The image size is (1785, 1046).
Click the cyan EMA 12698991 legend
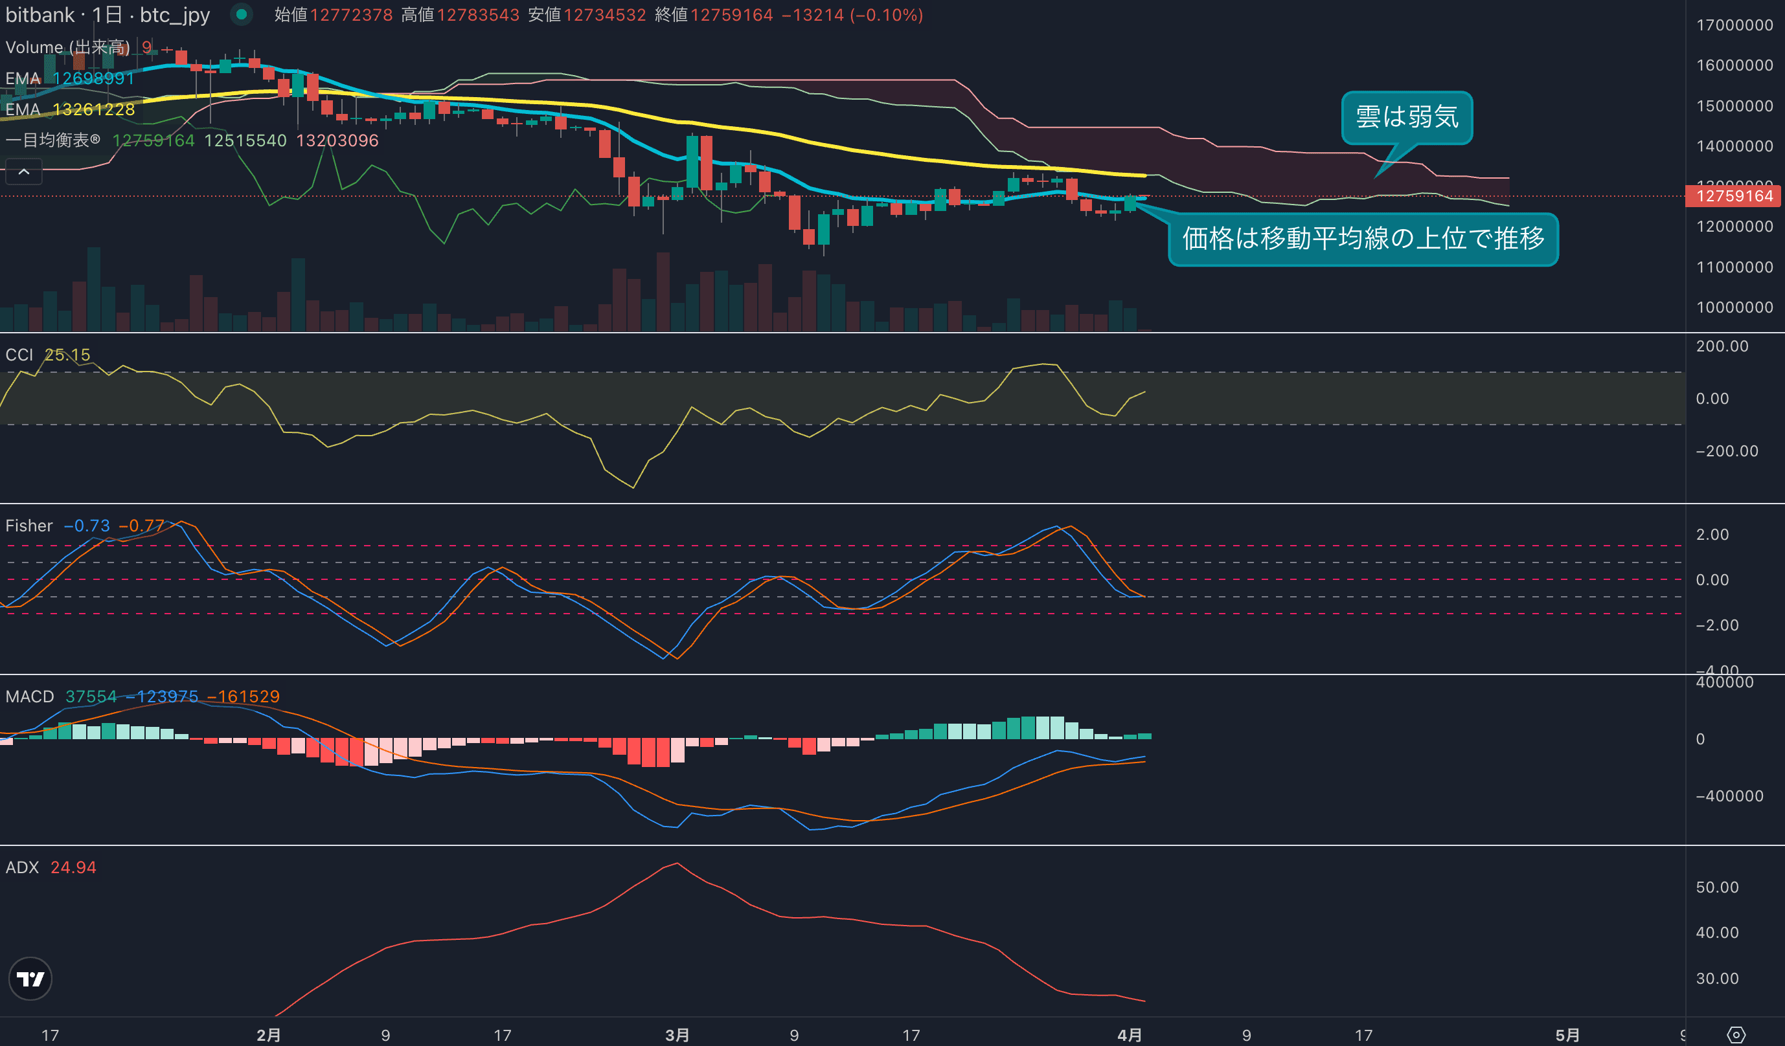(x=69, y=78)
